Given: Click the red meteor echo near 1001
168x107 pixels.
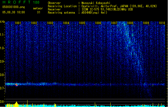Looking at the screenshot, I should click(17, 85).
